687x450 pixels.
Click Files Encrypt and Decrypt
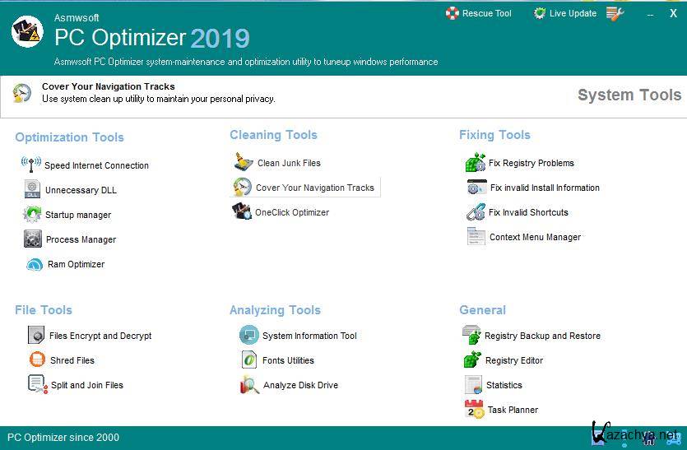click(100, 336)
